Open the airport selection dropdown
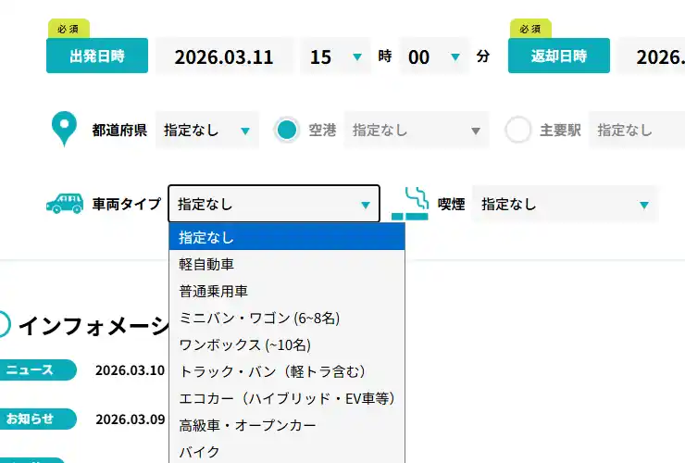The image size is (685, 463). [416, 131]
